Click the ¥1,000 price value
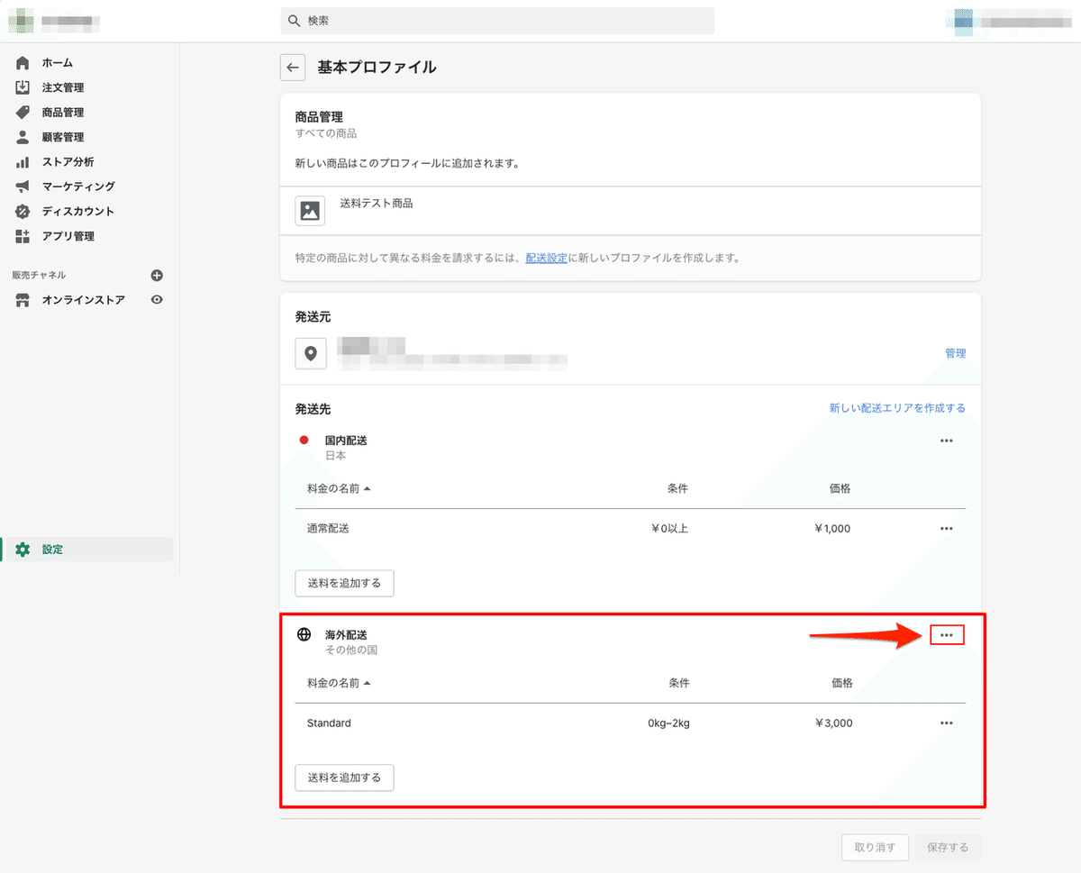 pyautogui.click(x=831, y=529)
